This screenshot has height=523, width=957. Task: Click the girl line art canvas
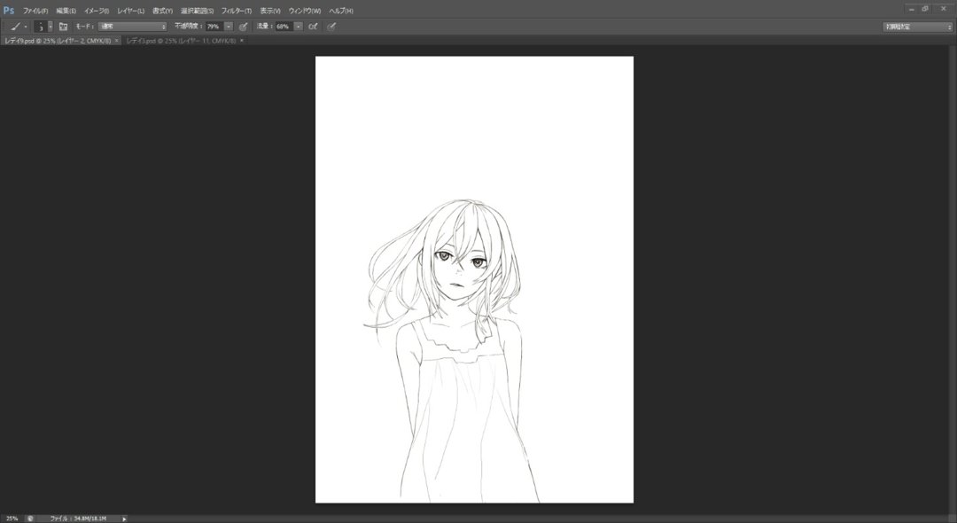pyautogui.click(x=474, y=279)
